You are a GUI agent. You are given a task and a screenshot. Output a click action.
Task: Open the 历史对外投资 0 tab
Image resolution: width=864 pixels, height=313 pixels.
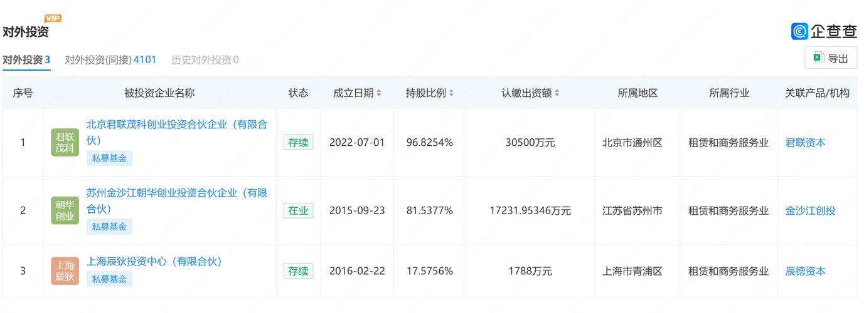(205, 60)
